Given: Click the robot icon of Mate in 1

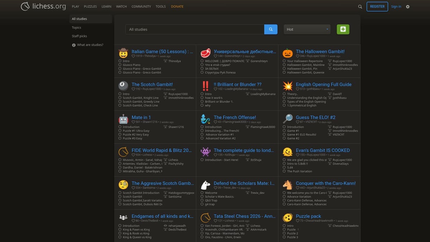Looking at the screenshot, I should click(123, 119).
